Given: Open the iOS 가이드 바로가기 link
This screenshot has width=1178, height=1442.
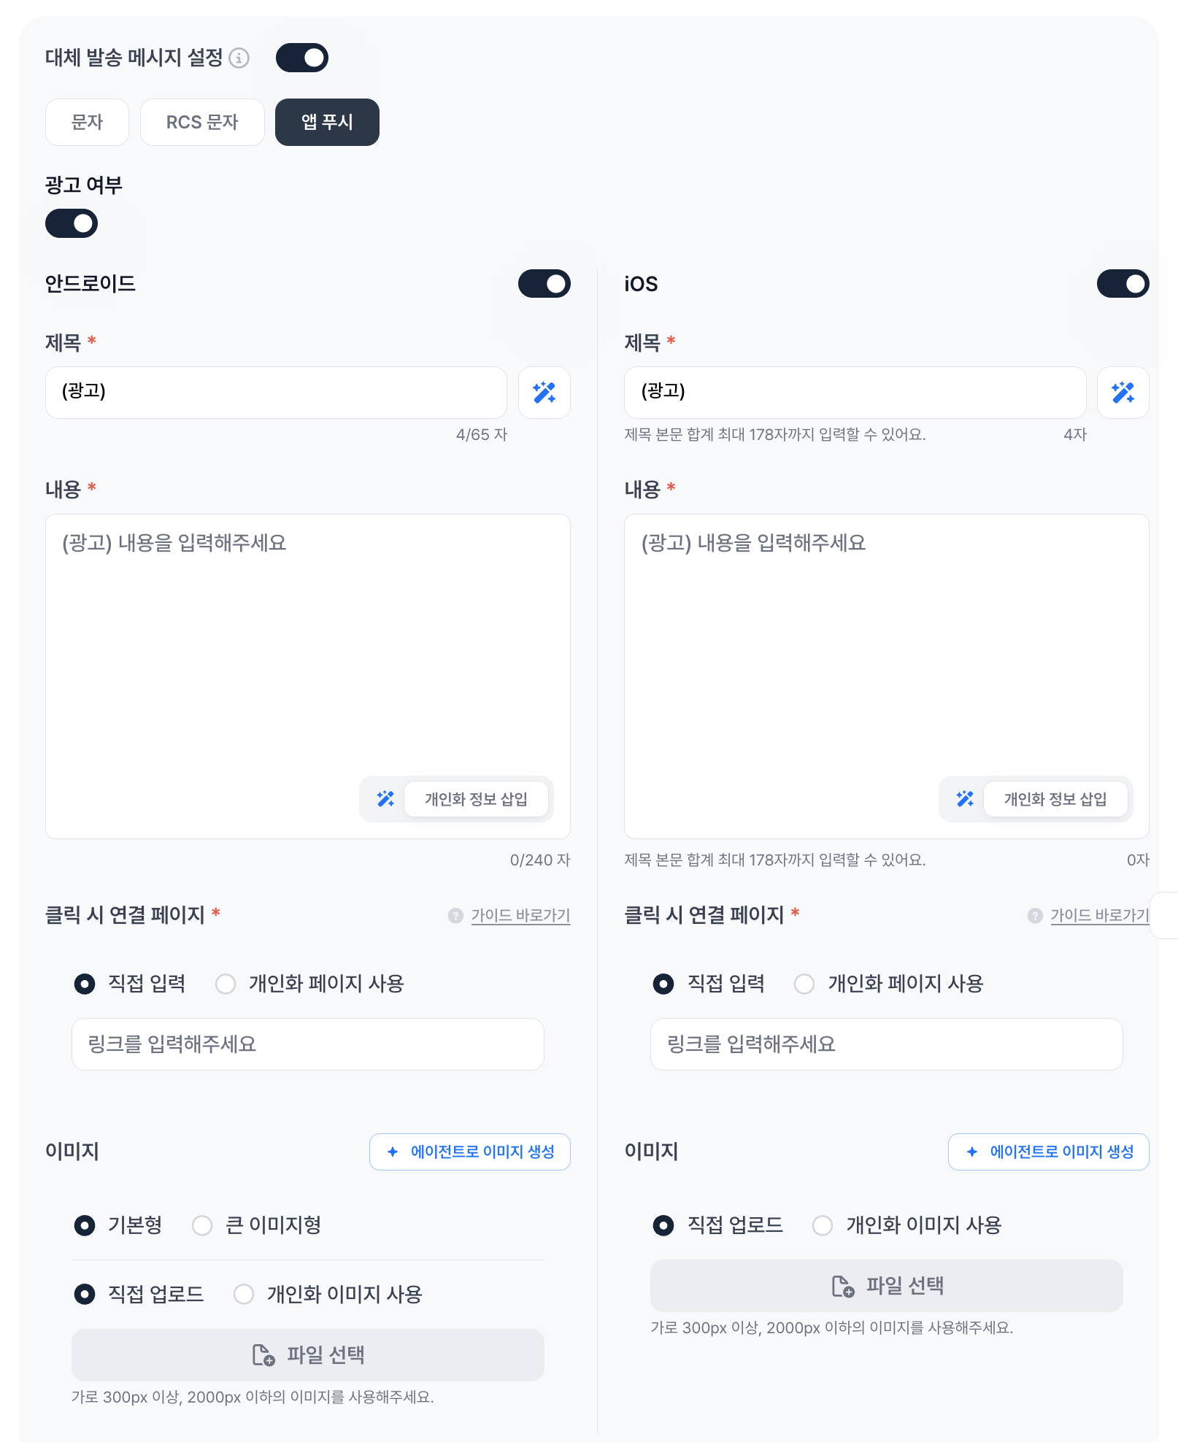Looking at the screenshot, I should [1099, 915].
